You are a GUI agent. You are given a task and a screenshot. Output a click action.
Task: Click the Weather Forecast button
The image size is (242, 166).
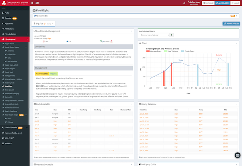click(231, 24)
